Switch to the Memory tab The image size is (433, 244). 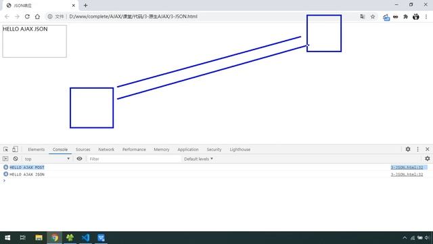[x=161, y=149]
